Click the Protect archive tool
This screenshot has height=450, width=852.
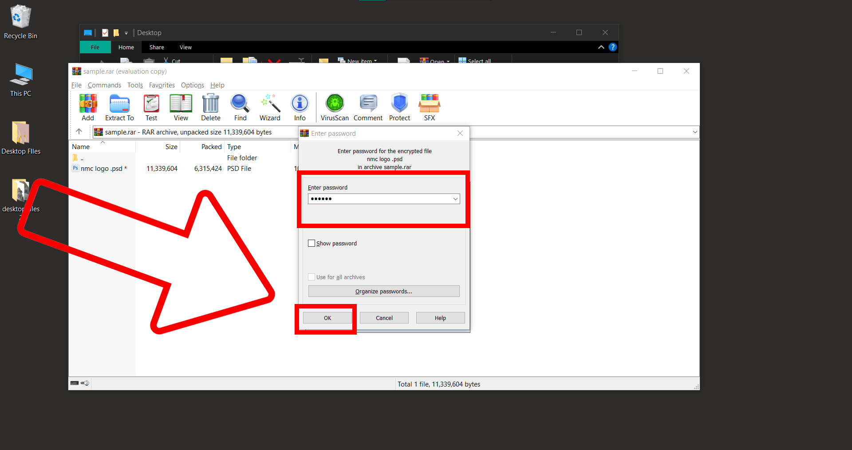399,107
